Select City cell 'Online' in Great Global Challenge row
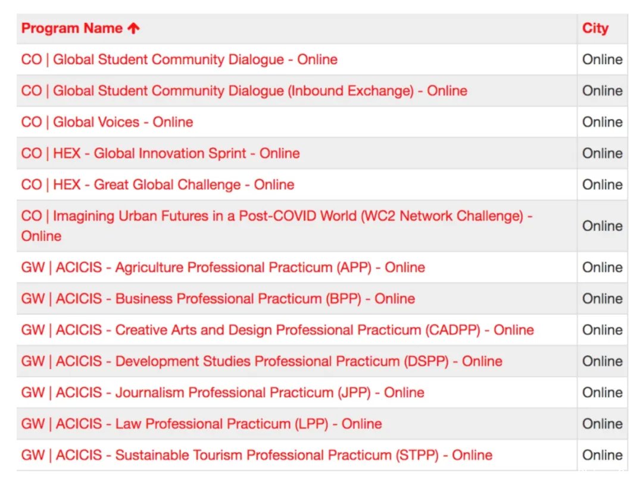 coord(603,184)
